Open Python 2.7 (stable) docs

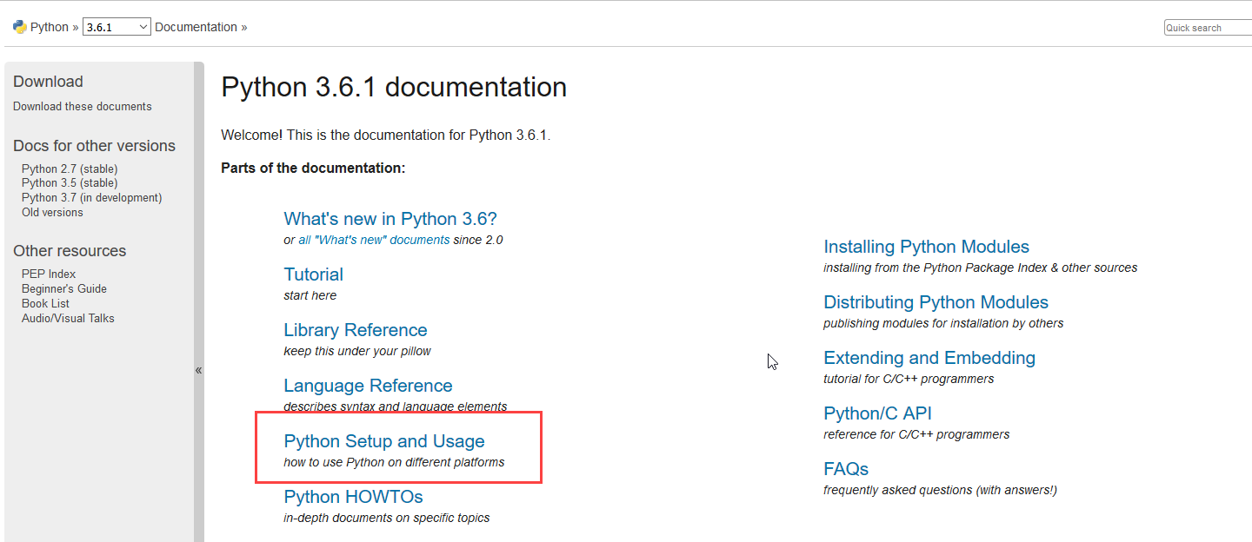70,169
